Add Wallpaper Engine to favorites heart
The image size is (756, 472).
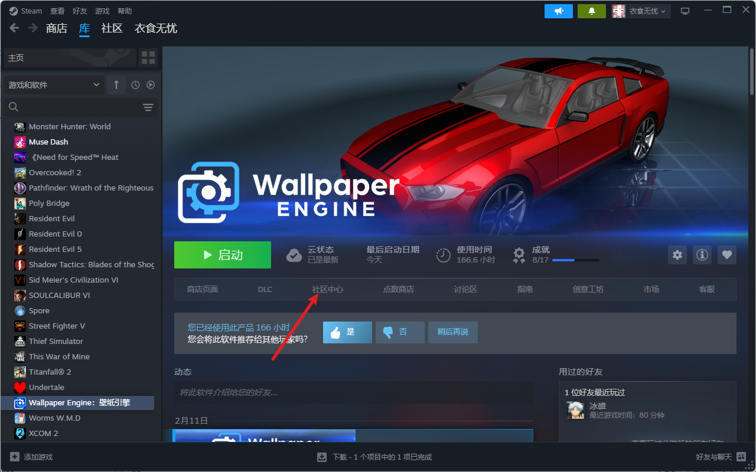point(727,255)
